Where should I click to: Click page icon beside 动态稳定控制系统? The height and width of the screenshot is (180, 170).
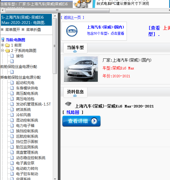click(x=12, y=158)
